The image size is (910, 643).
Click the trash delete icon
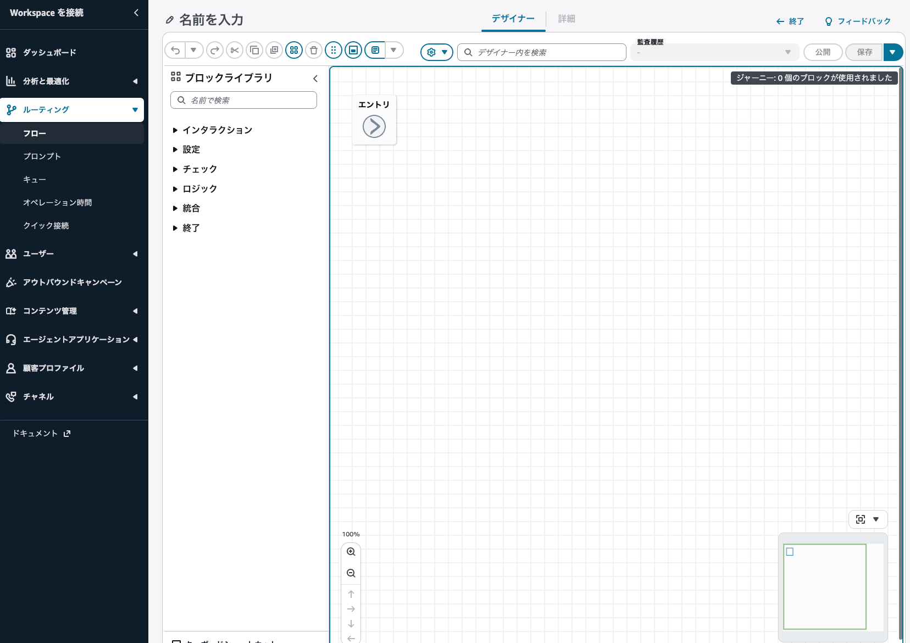point(314,51)
